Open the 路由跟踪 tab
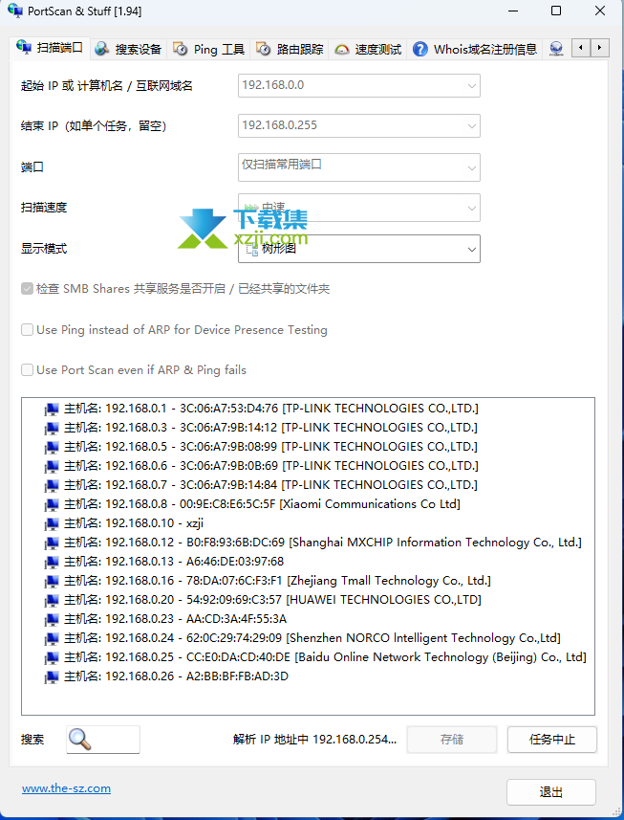Screen dimensions: 624x820 click(290, 50)
